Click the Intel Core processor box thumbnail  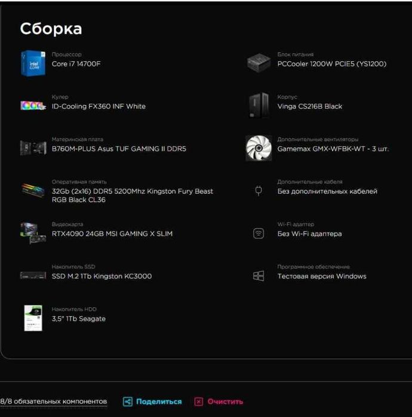click(x=33, y=63)
